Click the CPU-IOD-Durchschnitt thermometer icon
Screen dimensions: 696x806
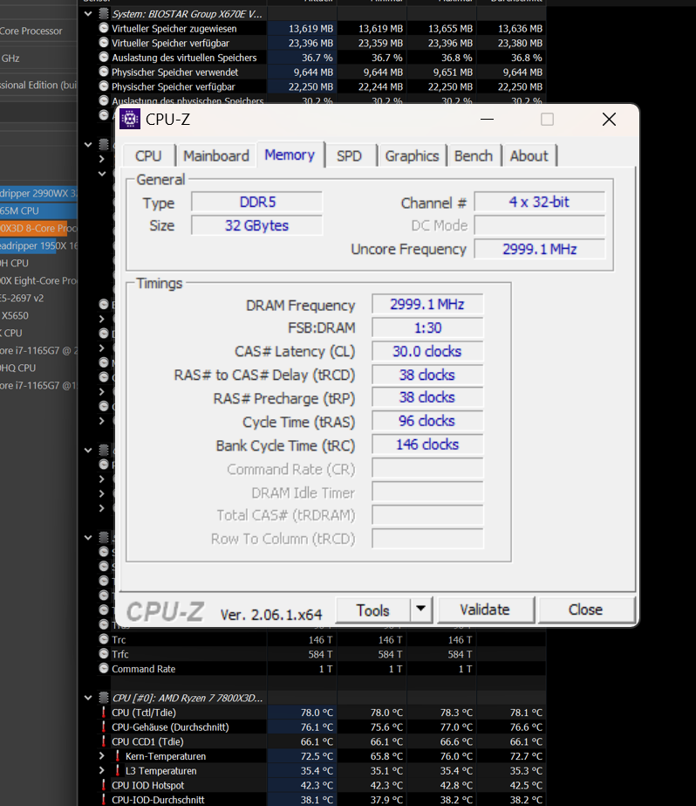pos(104,800)
